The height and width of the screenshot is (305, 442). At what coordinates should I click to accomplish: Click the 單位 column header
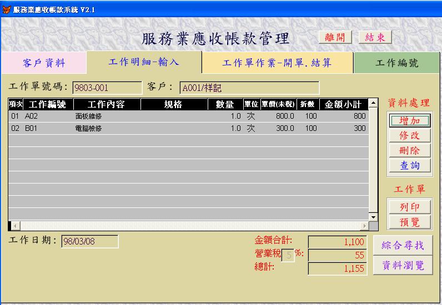[x=252, y=104]
